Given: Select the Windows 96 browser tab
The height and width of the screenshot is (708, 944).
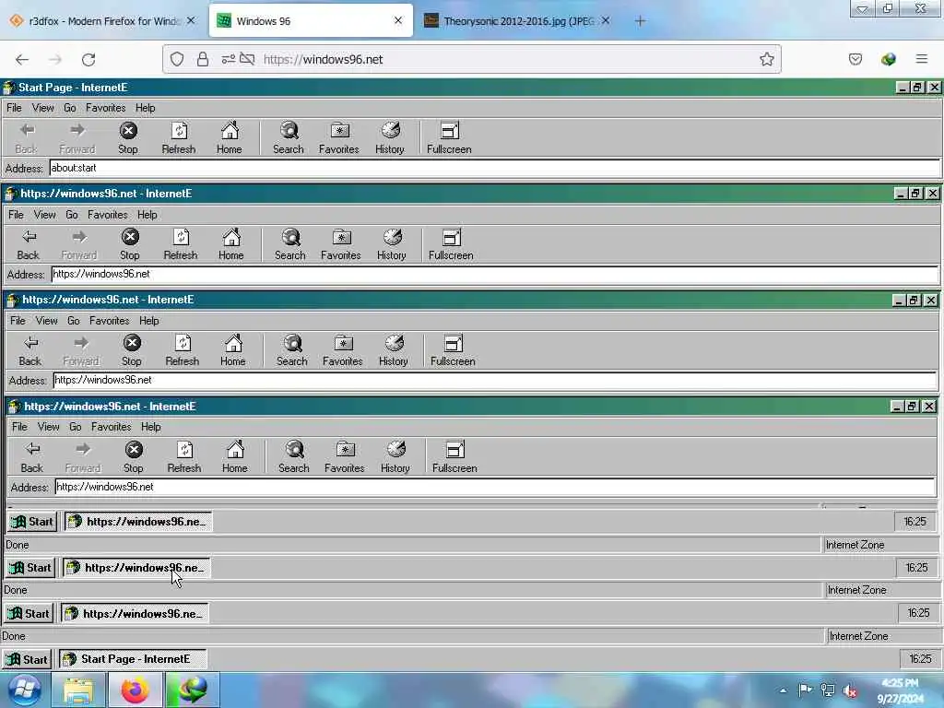Looking at the screenshot, I should click(311, 21).
